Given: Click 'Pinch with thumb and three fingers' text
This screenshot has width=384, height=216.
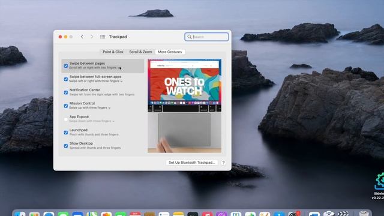Looking at the screenshot, I should (x=94, y=134).
